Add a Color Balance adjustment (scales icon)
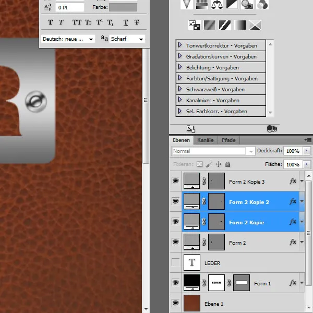This screenshot has height=313, width=313. pos(217,4)
